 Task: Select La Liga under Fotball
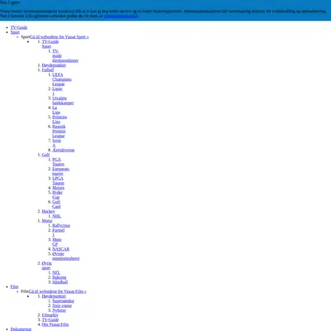(x=56, y=110)
